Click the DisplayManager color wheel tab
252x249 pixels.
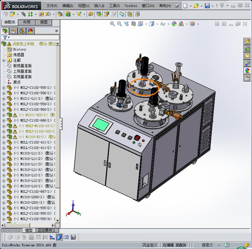pos(30,31)
